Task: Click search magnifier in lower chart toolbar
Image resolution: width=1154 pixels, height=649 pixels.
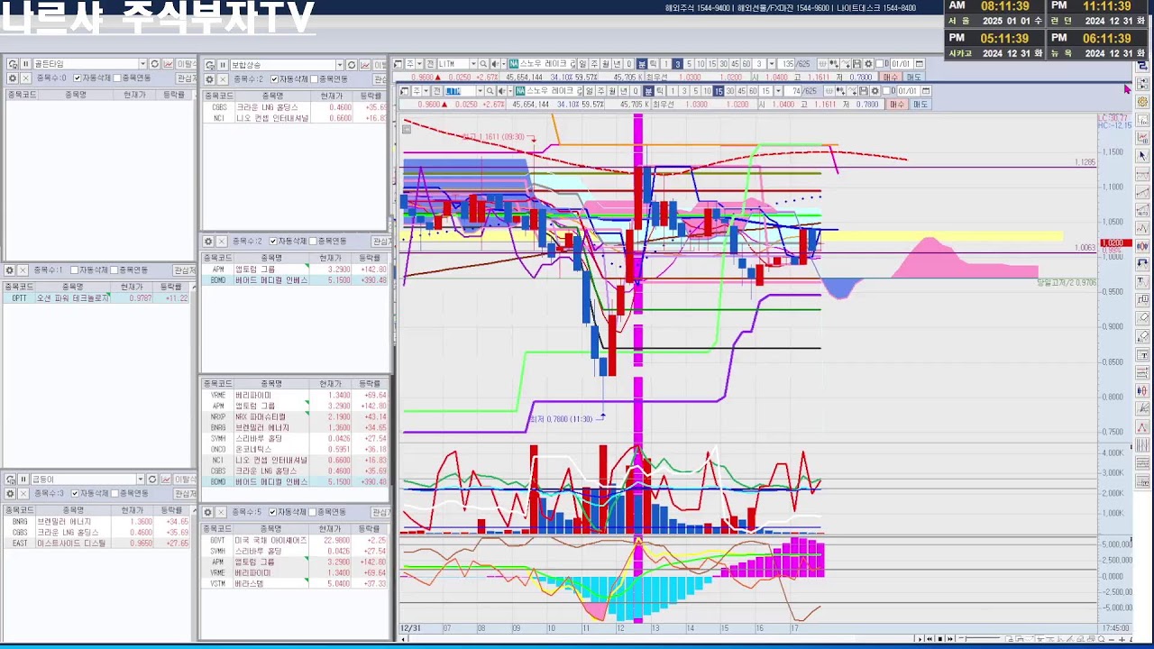Action: click(490, 91)
